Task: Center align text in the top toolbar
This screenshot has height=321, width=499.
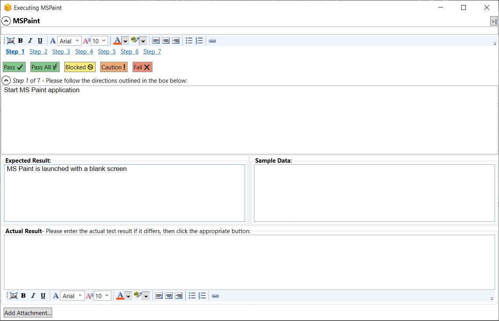Action: point(166,41)
